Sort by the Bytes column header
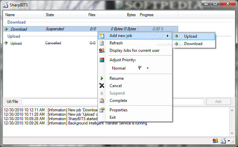The image size is (238, 147). [117, 15]
